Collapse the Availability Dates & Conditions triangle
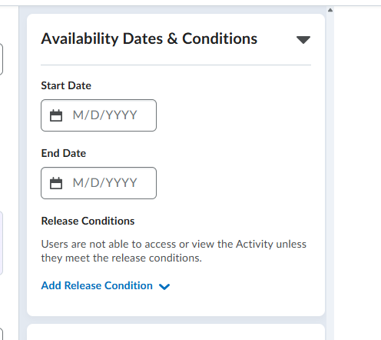The image size is (381, 340). click(303, 40)
